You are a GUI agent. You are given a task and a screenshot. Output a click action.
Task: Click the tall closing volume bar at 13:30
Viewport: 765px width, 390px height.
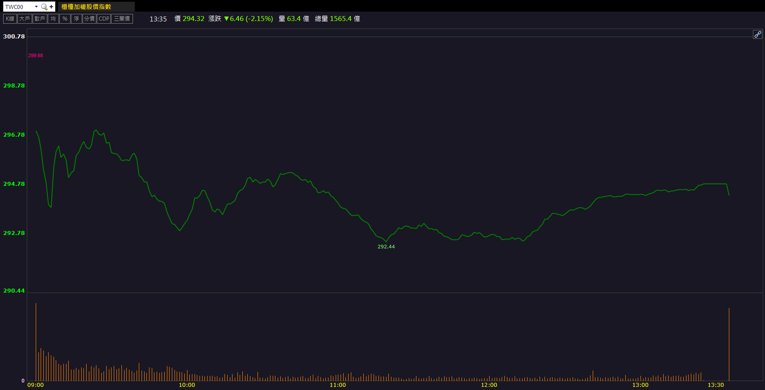pos(729,344)
